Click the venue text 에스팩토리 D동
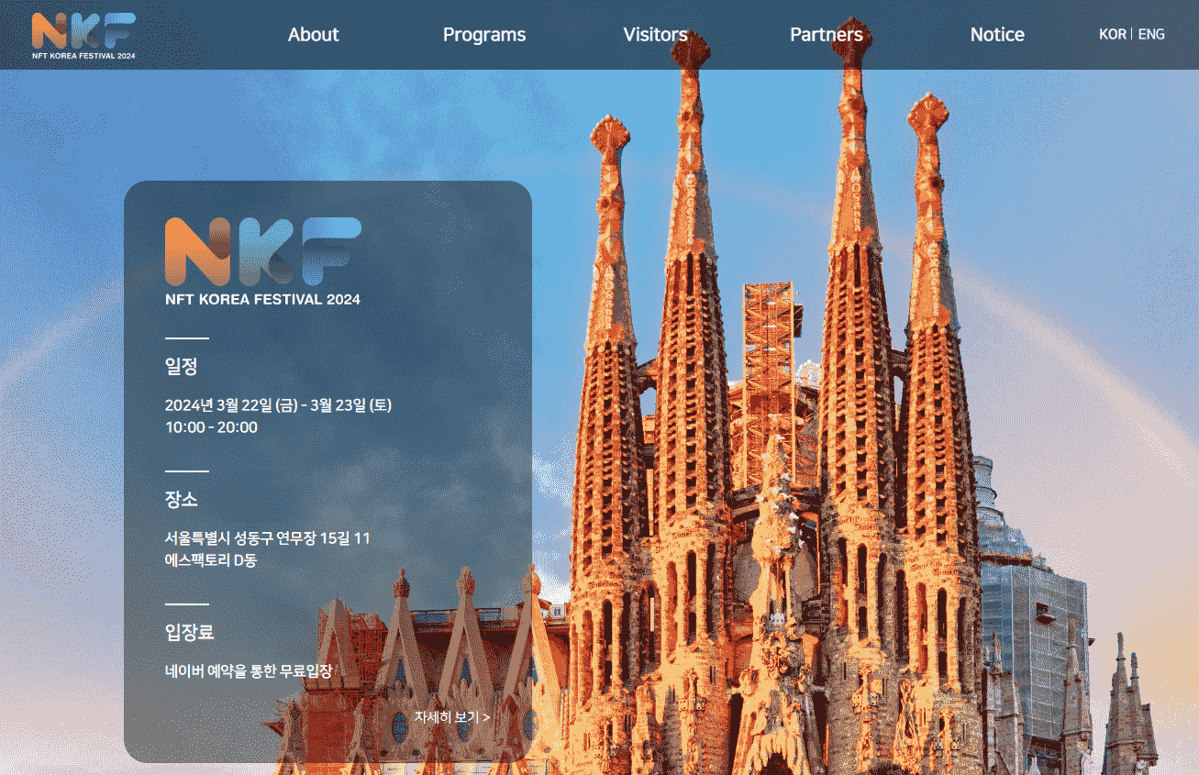 pos(211,560)
